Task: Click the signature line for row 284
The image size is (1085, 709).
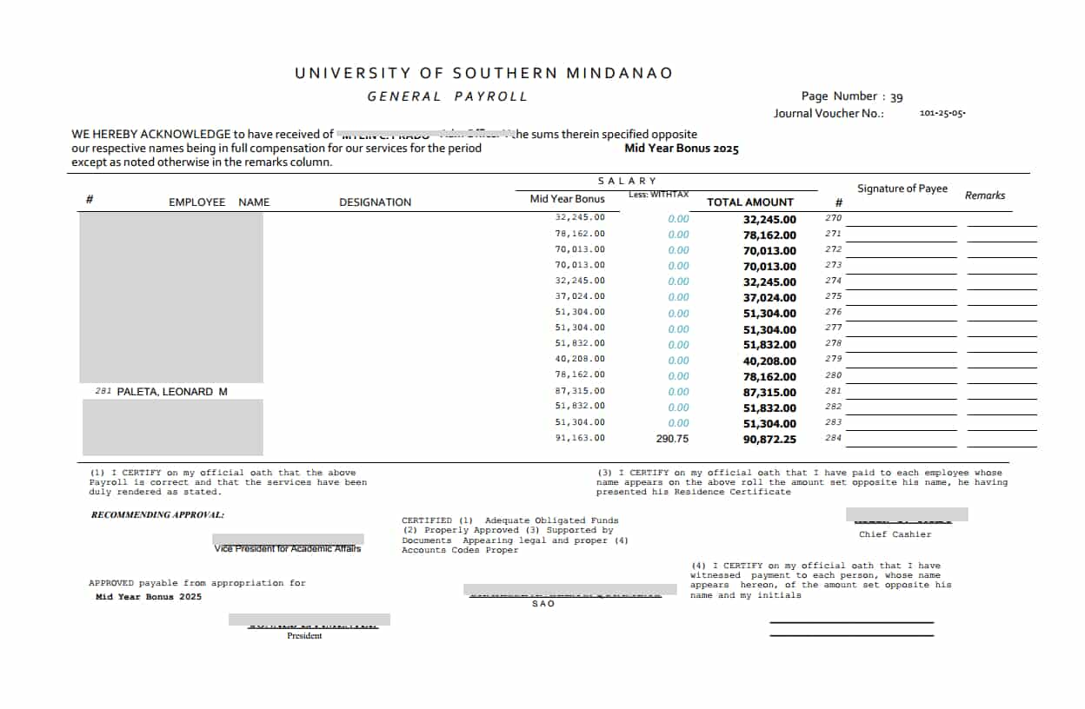Action: (902, 446)
